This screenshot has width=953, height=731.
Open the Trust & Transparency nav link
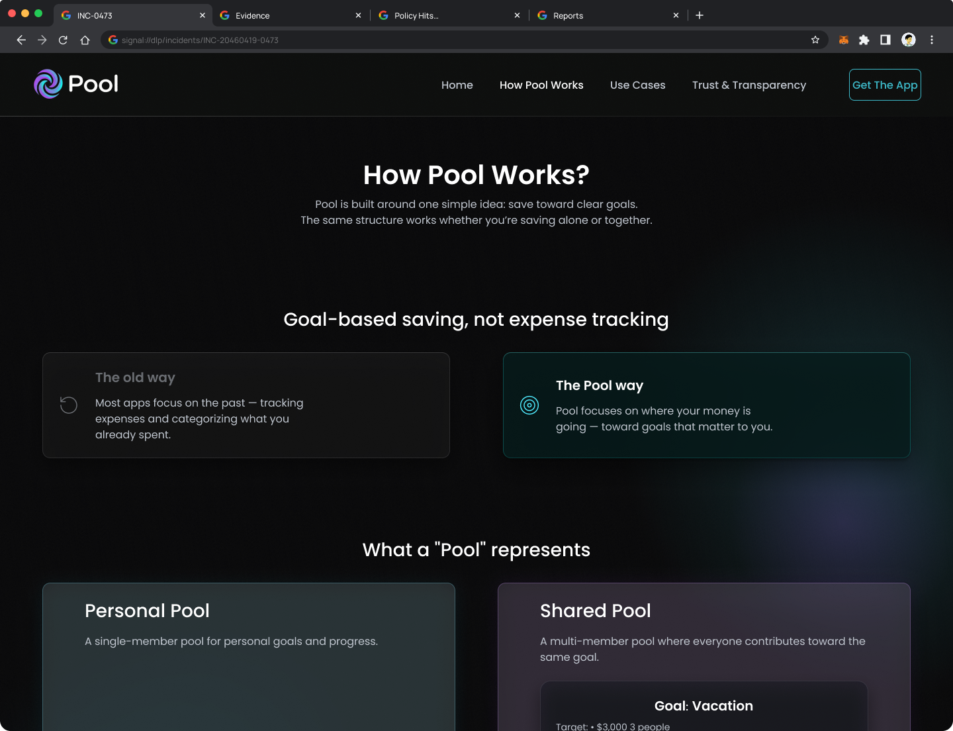(x=749, y=85)
